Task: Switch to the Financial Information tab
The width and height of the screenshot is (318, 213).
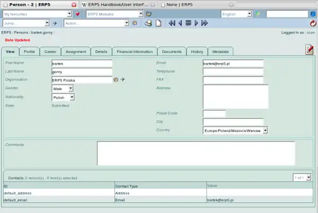Action: 133,52
